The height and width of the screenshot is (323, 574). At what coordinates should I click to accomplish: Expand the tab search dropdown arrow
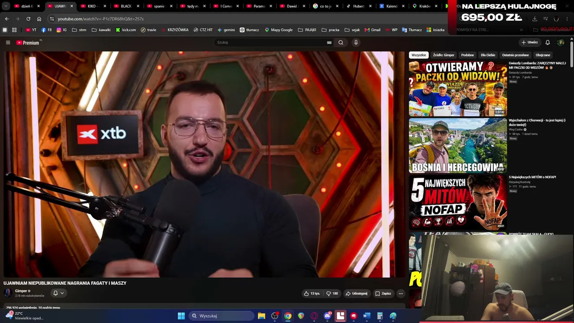[x=6, y=6]
